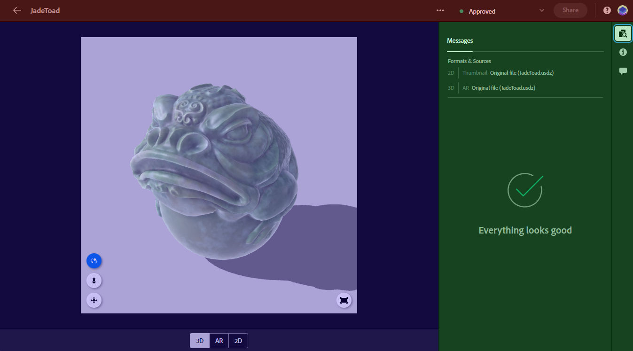Switch to the 2D view tab
633x351 pixels.
(x=238, y=341)
